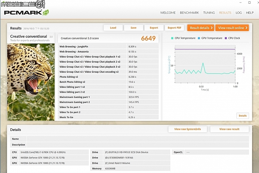
Task: Select the Web Browsing - Amazonia row
Action: pos(108,52)
